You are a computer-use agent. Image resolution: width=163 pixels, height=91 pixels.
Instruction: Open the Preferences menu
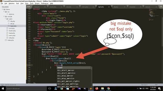45,3
